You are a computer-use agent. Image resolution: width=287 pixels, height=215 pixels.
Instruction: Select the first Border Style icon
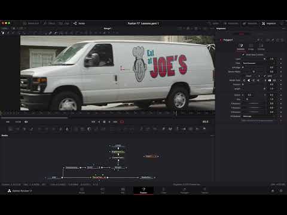(244, 80)
